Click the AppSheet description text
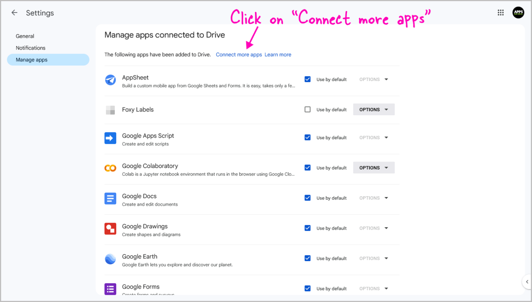 pyautogui.click(x=208, y=86)
